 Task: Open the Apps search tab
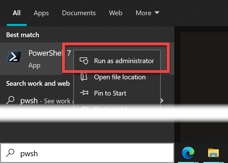[x=41, y=13]
